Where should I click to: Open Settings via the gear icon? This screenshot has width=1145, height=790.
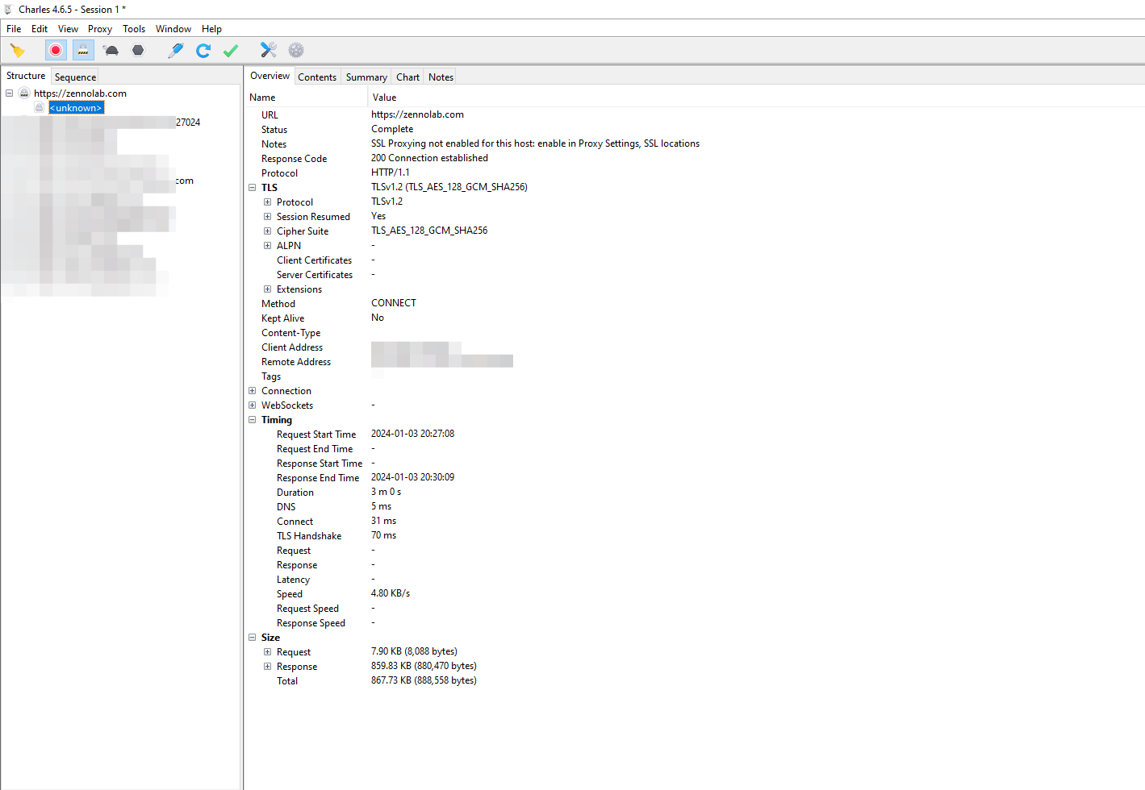[x=296, y=51]
